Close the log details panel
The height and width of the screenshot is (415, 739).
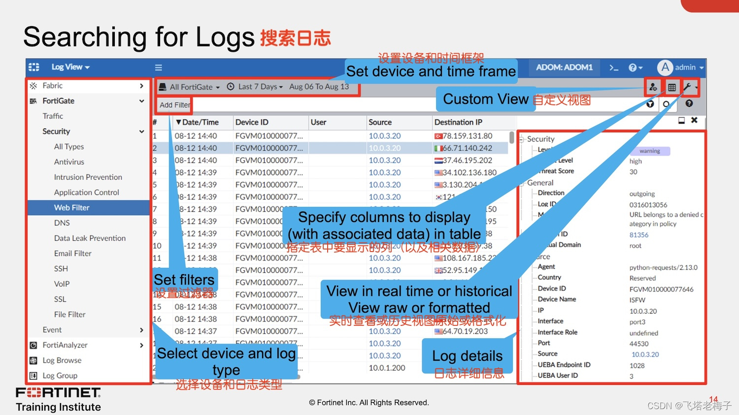pyautogui.click(x=694, y=120)
